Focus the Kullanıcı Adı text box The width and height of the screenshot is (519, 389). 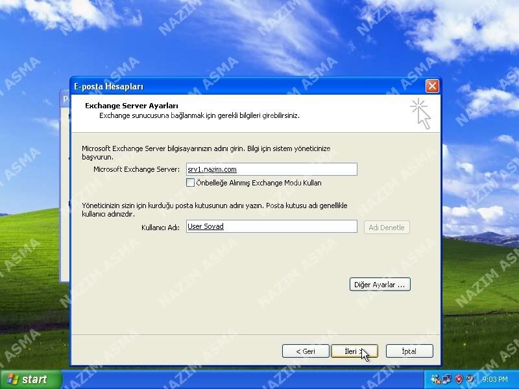(272, 226)
